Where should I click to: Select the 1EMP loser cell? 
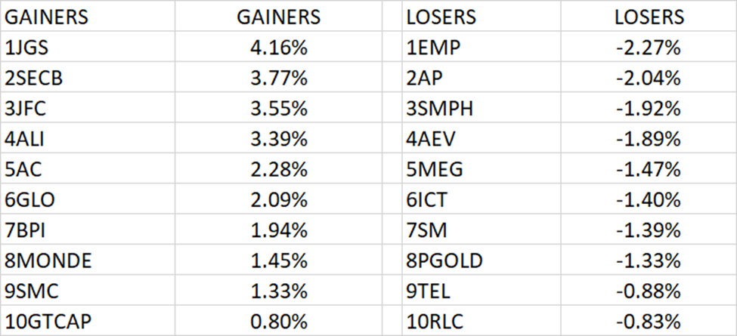(x=482, y=47)
